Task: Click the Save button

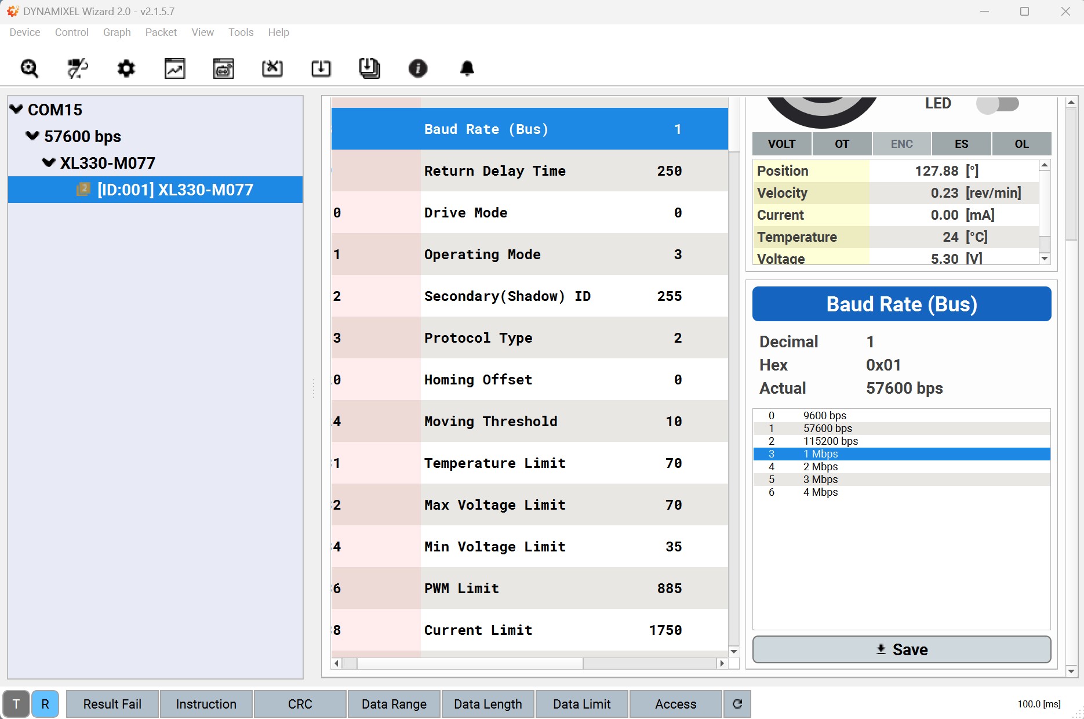Action: (x=902, y=649)
